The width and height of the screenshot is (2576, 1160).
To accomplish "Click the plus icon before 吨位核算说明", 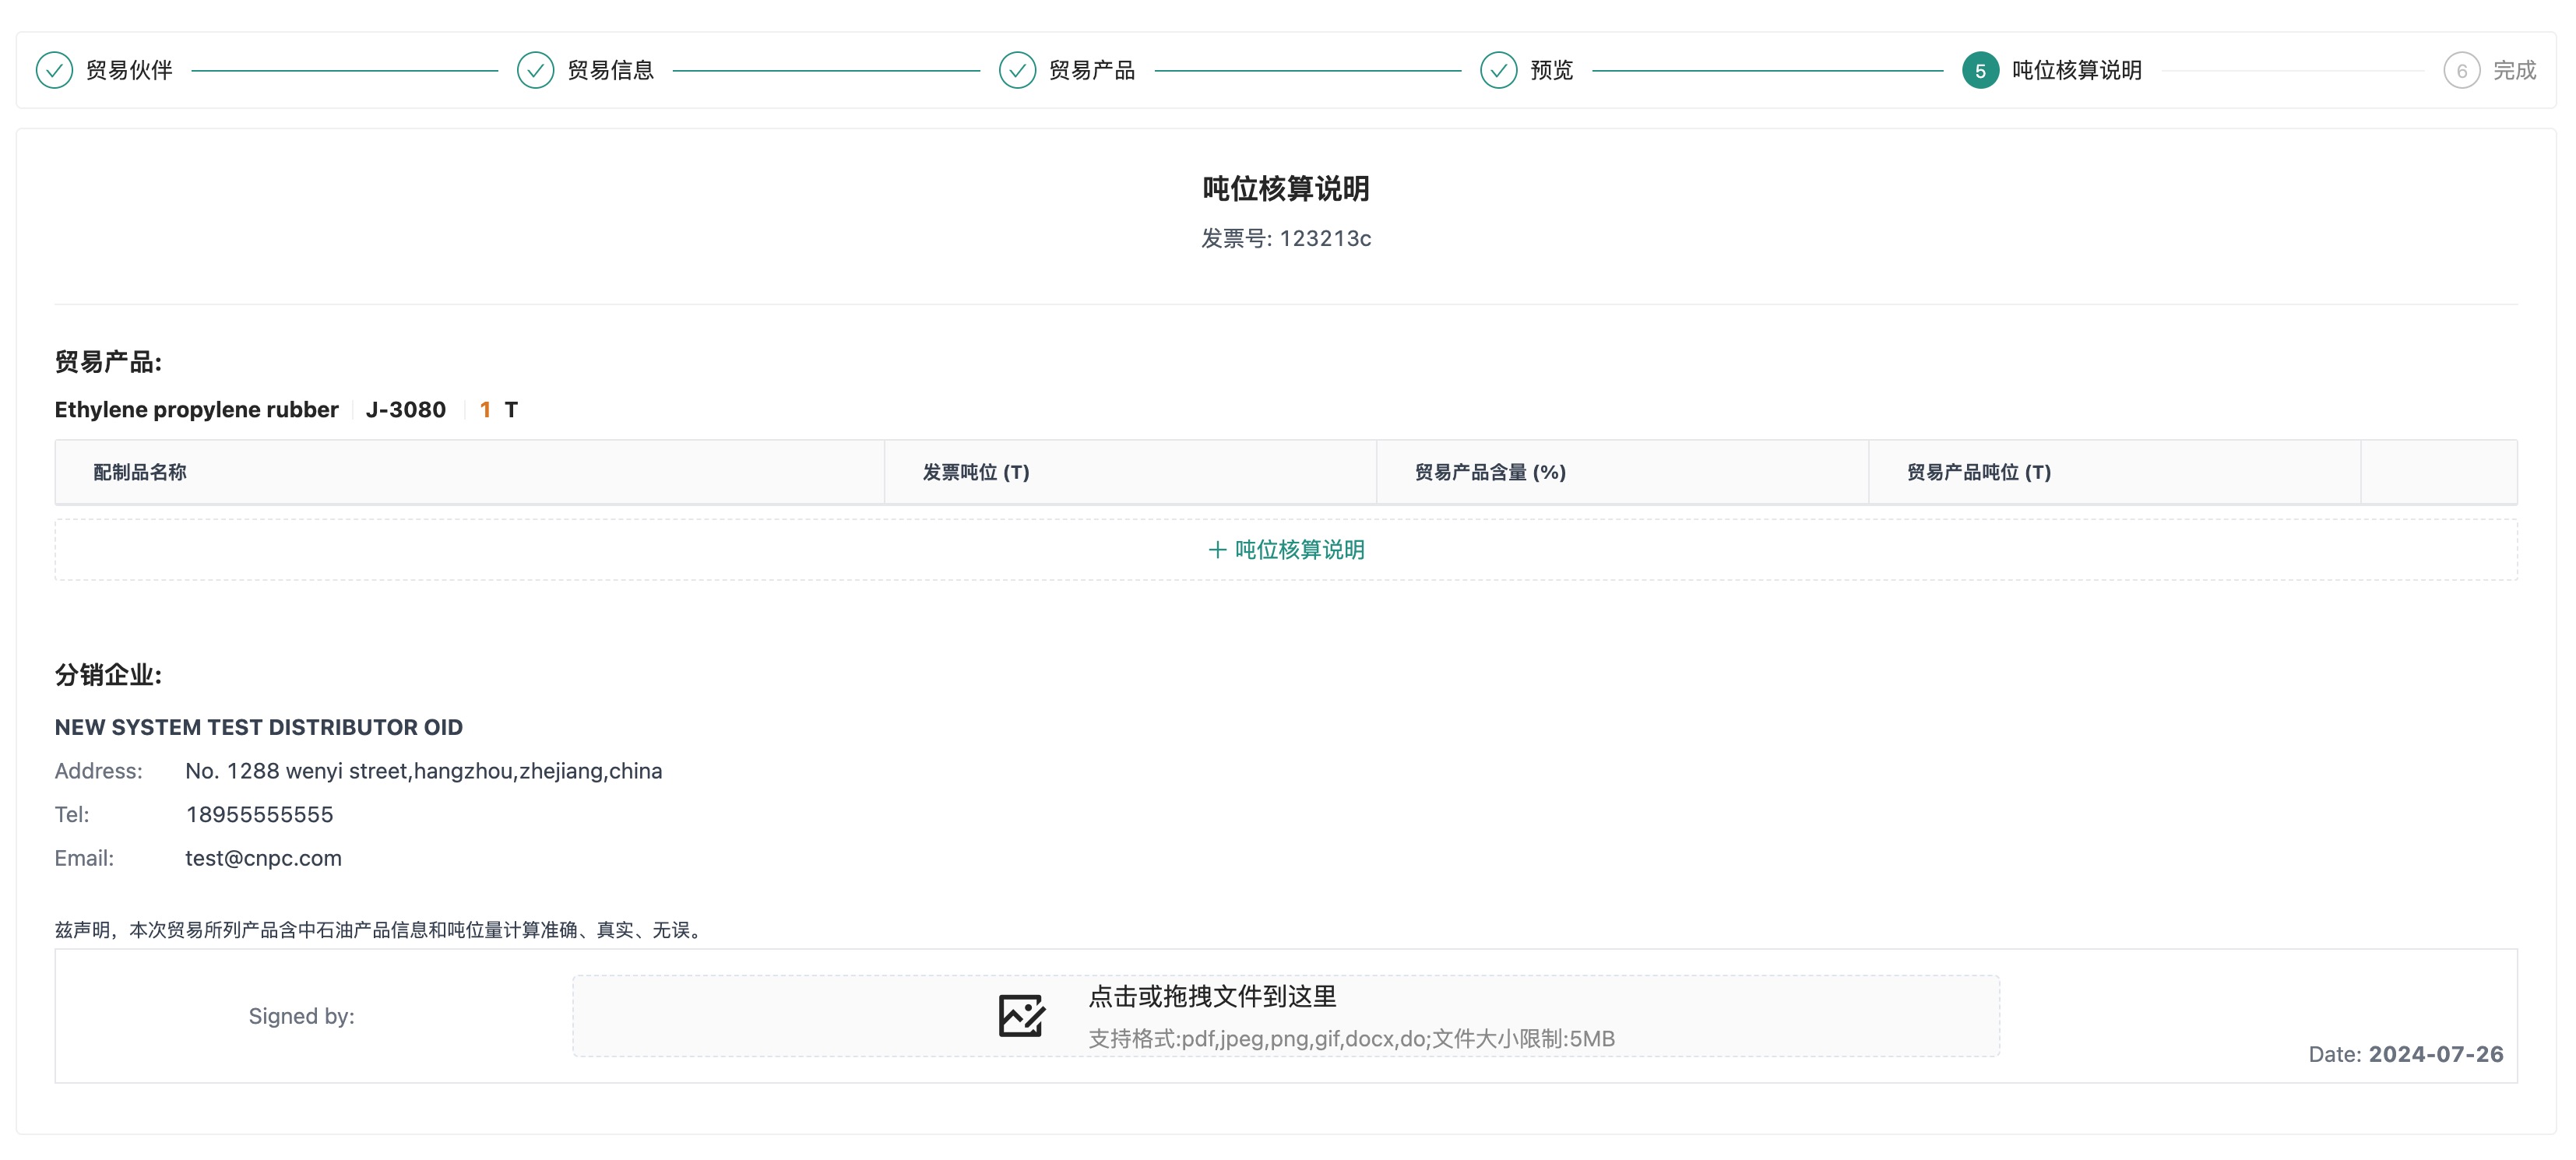I will 1216,550.
